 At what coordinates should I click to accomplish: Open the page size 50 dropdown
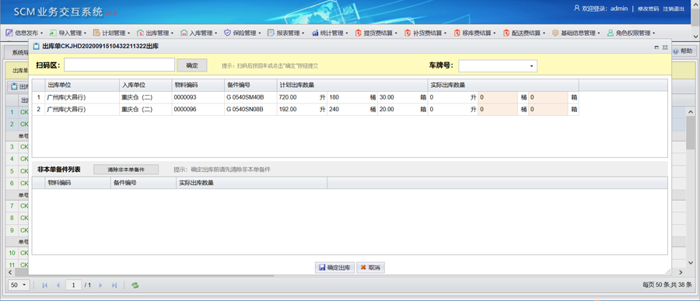(19, 285)
